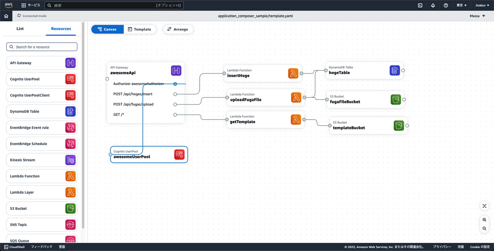Click awesomeUserPool Cognito icon on canvas
This screenshot has height=251, width=494.
[179, 154]
